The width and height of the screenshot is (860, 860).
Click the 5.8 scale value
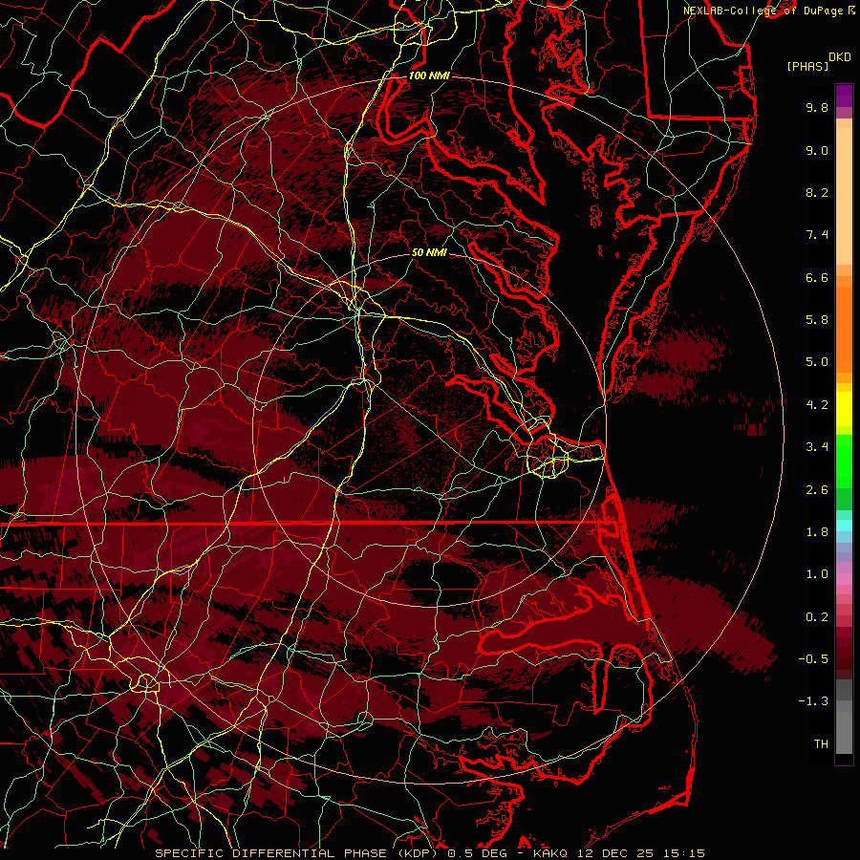click(817, 320)
